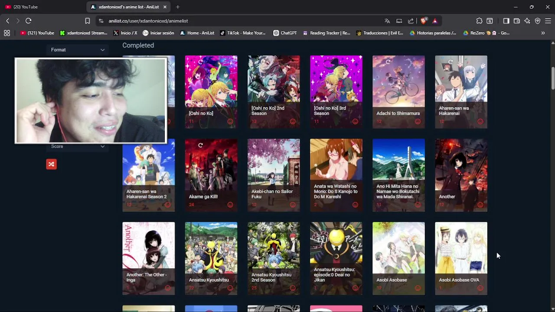The image size is (555, 312).
Task: Open the Inicio / X bookmark
Action: click(125, 33)
